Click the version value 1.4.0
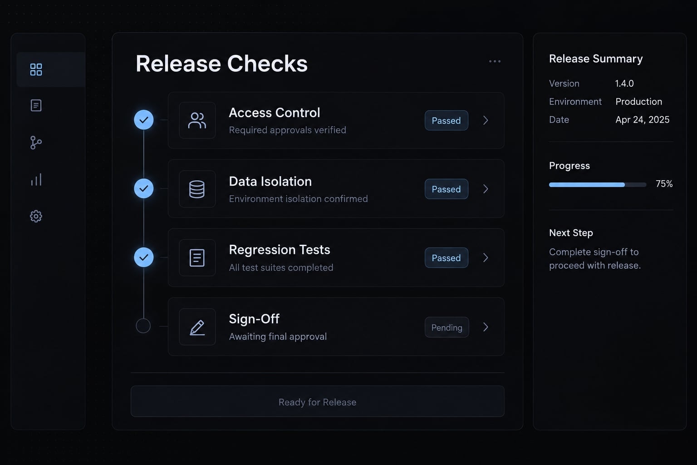 624,84
